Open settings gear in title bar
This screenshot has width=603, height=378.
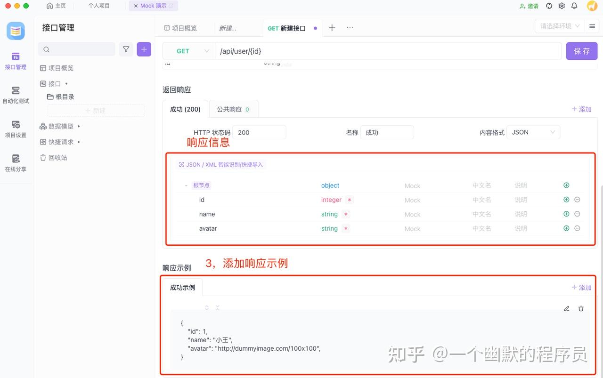[562, 6]
